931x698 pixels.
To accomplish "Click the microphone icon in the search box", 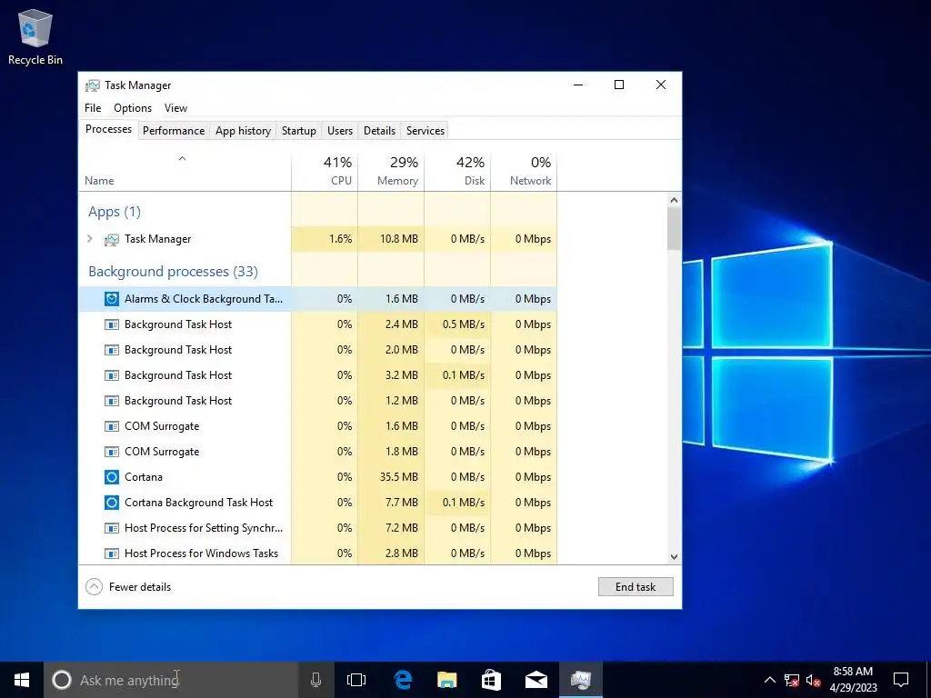I will point(315,680).
